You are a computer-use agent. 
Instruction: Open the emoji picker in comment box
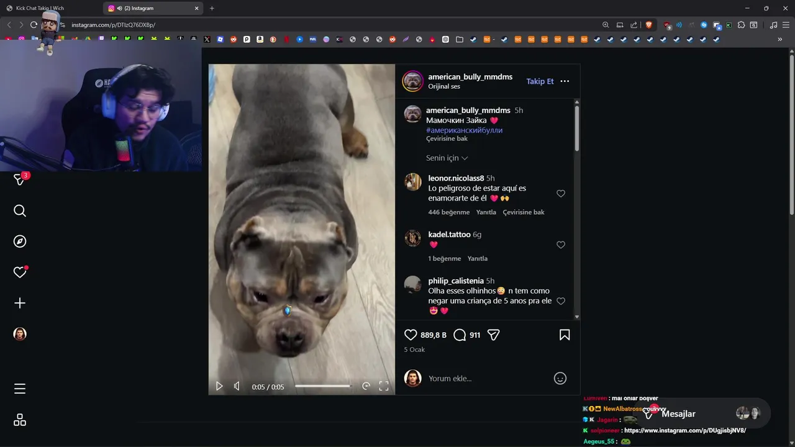pyautogui.click(x=560, y=378)
